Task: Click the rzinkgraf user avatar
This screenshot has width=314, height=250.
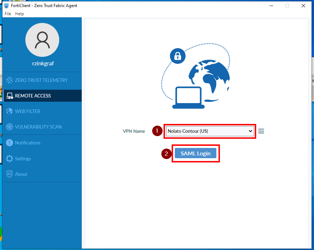Action: 42,40
